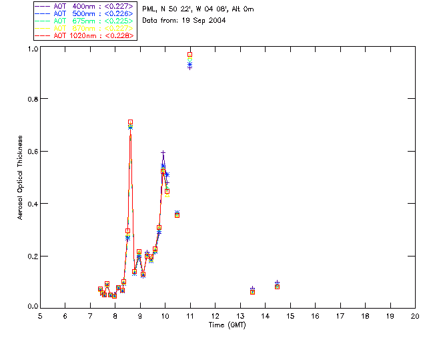Click the x-axis tick label 13
This screenshot has height=342, width=427.
pyautogui.click(x=240, y=316)
